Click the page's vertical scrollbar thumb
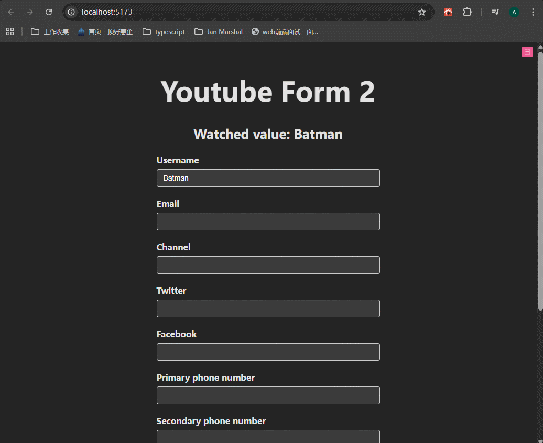543x443 pixels. (x=540, y=178)
